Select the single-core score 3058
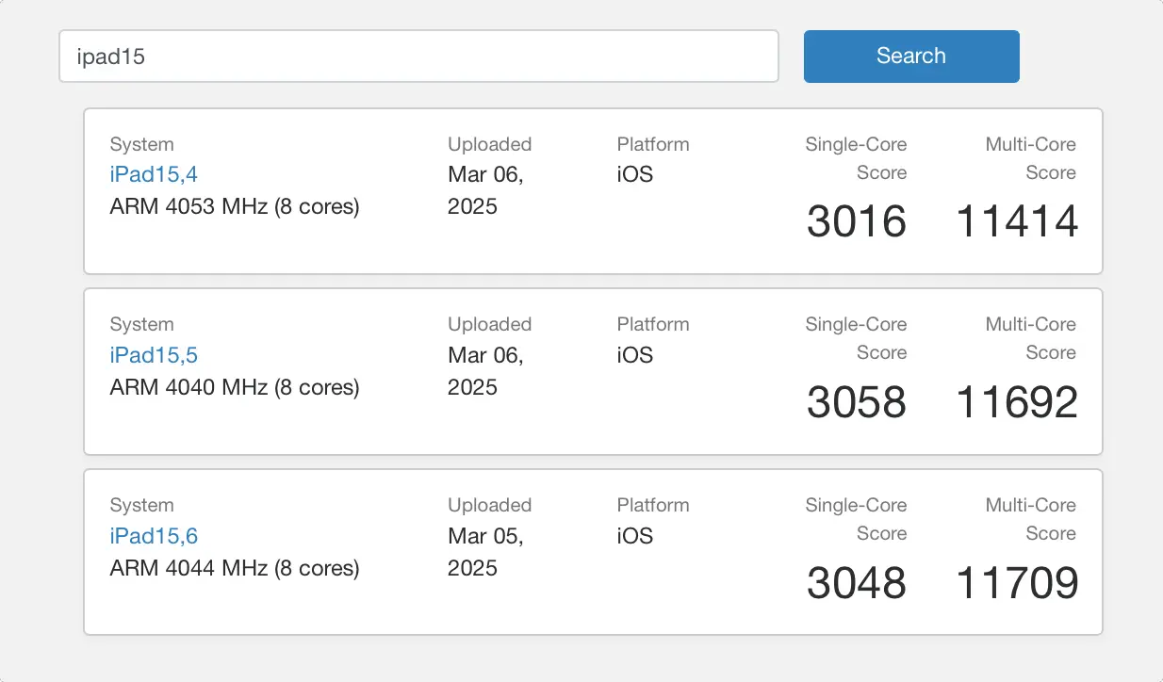The width and height of the screenshot is (1163, 682). pos(856,403)
